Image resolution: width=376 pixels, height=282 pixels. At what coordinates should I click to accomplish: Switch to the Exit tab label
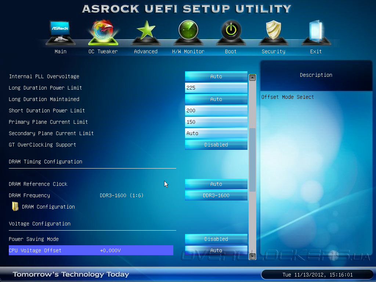(316, 51)
